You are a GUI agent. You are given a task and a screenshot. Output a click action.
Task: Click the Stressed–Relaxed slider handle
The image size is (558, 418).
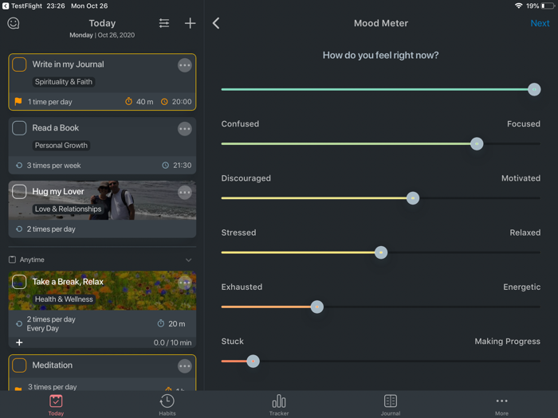(381, 252)
